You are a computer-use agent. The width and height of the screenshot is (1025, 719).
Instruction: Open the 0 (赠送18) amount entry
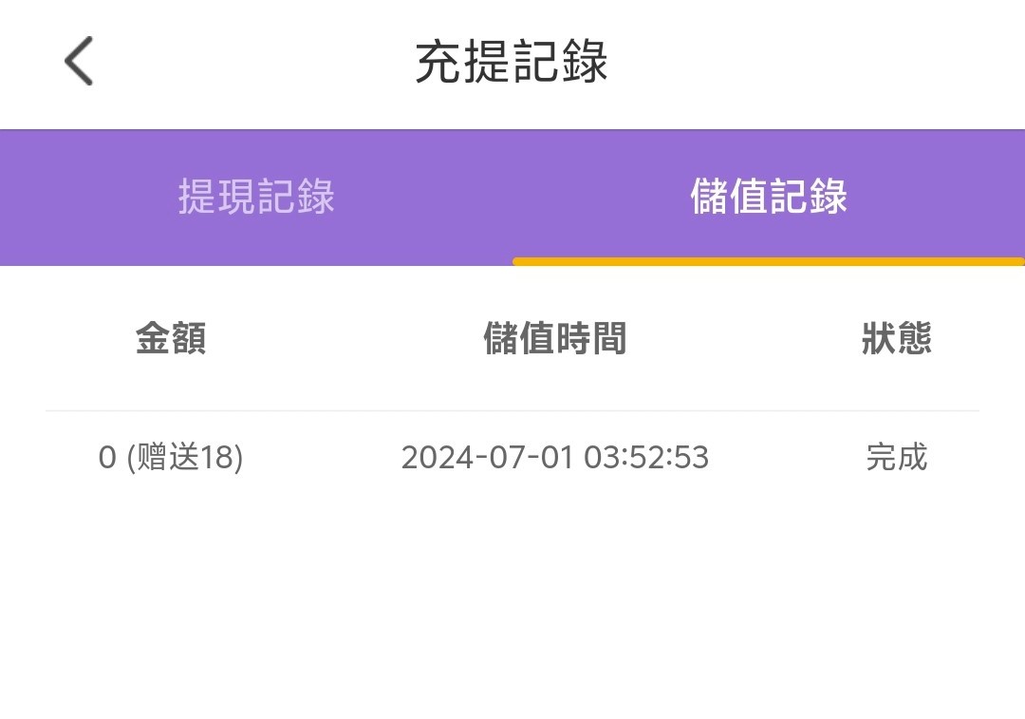(171, 458)
